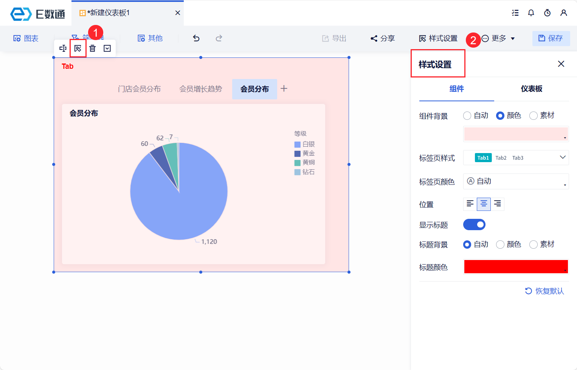This screenshot has width=577, height=370.
Task: Undo the last action
Action: [196, 38]
